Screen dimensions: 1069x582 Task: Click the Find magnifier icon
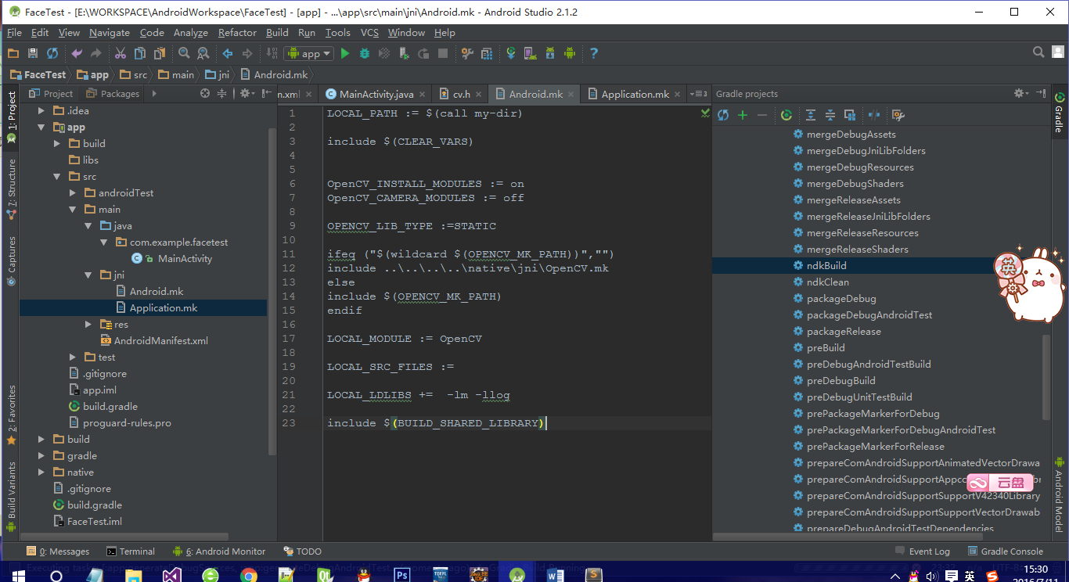coord(184,53)
